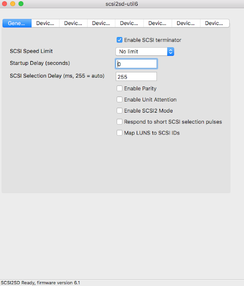Screen dimensions: 244x286
Task: Click the SCSI2SD Ready firmware status text
Action: (40, 283)
